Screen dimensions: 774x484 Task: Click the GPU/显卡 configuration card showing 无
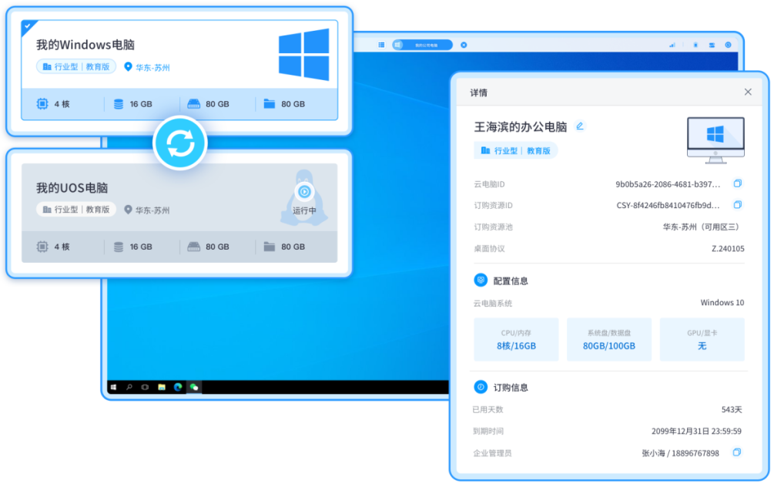click(x=702, y=339)
